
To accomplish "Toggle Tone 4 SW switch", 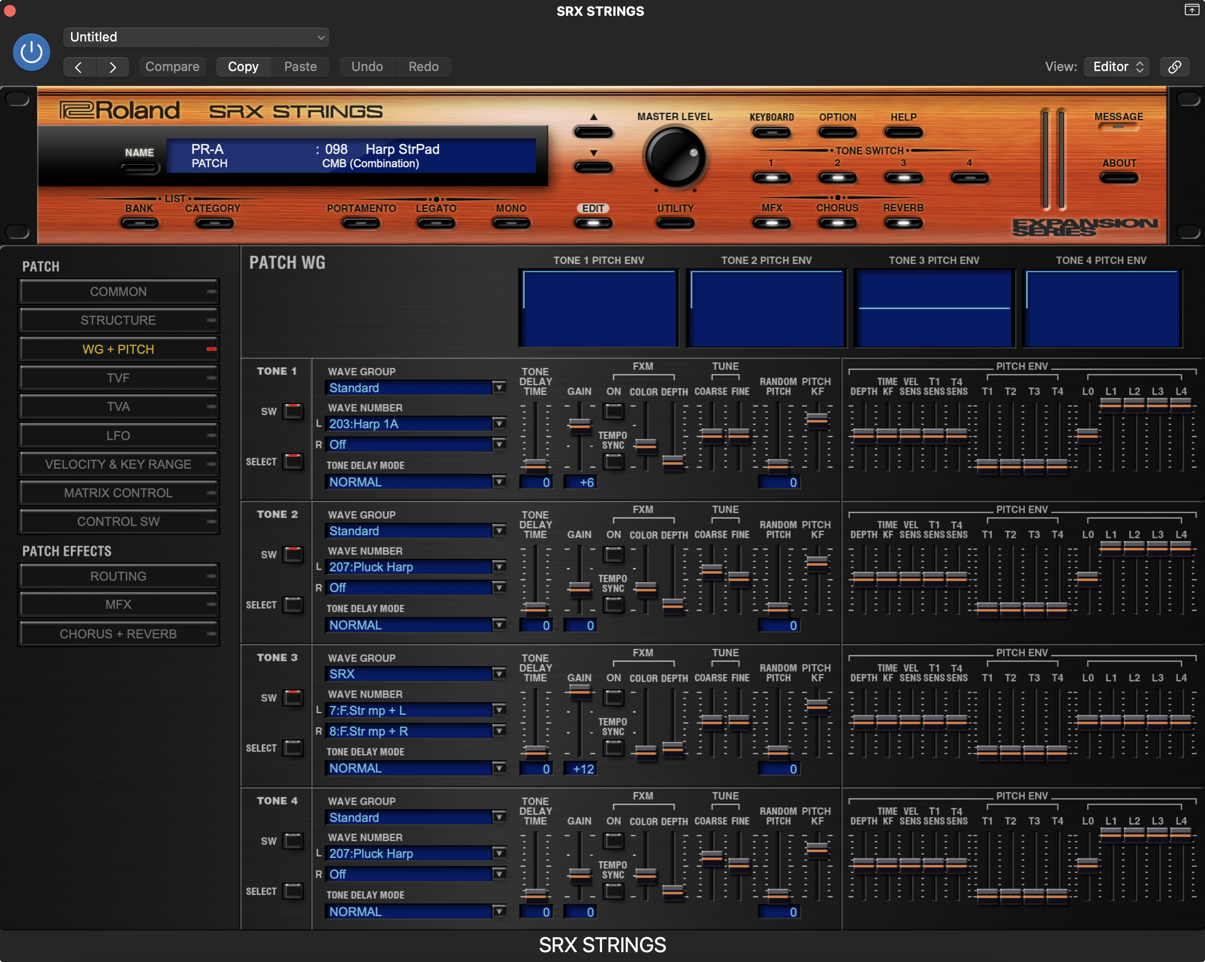I will click(294, 841).
